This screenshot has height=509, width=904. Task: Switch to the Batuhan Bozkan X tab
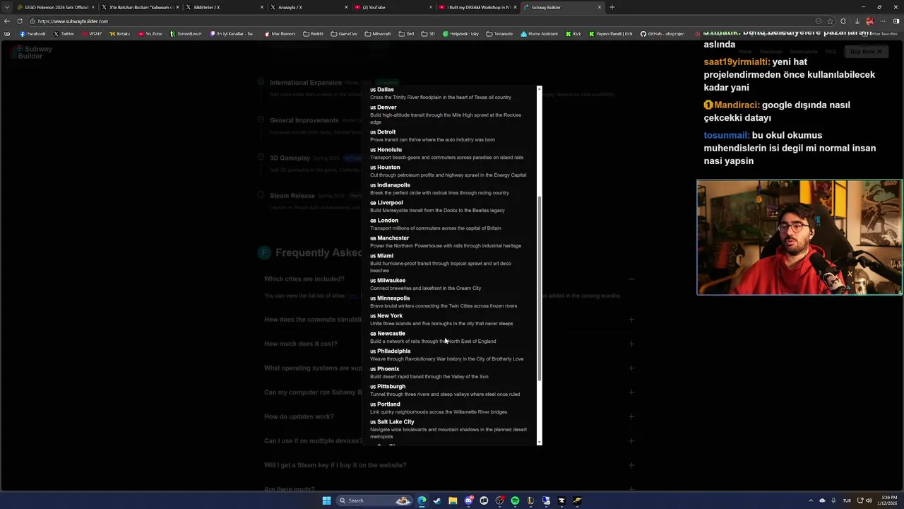[x=140, y=7]
